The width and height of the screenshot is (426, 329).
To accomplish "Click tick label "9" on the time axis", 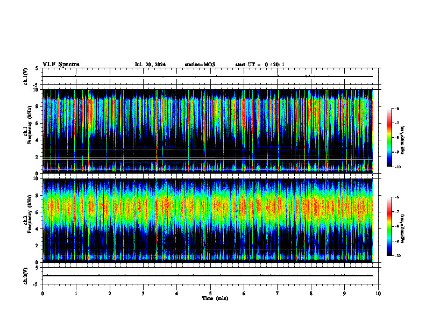I will 344,294.
